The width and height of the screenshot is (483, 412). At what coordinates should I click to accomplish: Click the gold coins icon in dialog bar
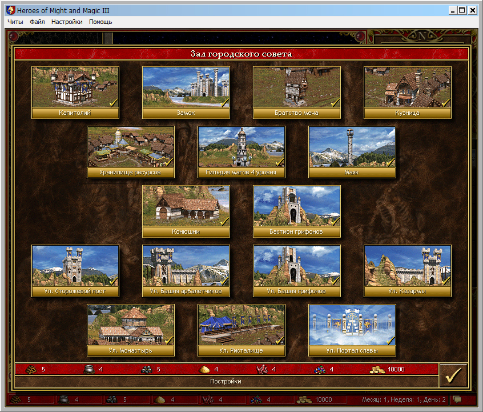click(377, 370)
